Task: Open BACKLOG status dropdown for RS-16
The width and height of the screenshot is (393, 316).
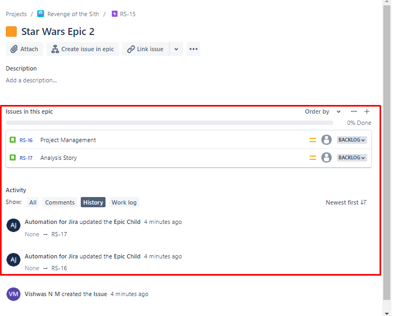Action: [x=352, y=140]
